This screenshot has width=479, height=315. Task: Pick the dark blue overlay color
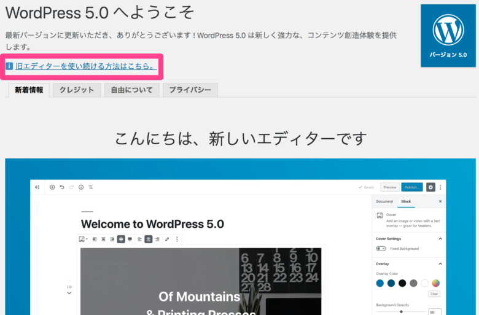(x=391, y=283)
